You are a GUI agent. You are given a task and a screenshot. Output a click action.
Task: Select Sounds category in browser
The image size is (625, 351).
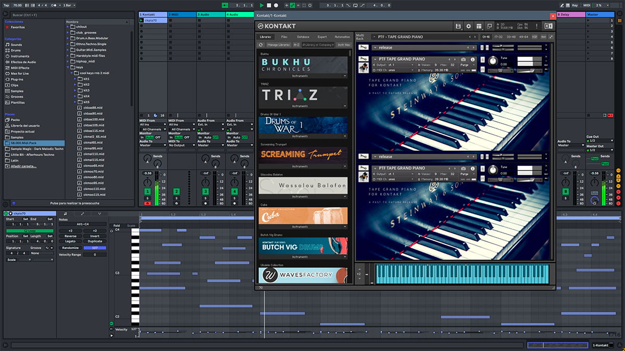pos(16,45)
